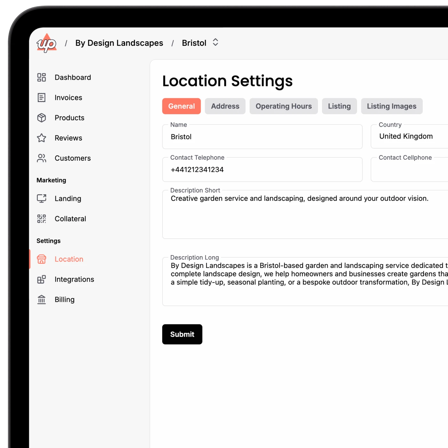Open Invoices in the sidebar

click(68, 98)
